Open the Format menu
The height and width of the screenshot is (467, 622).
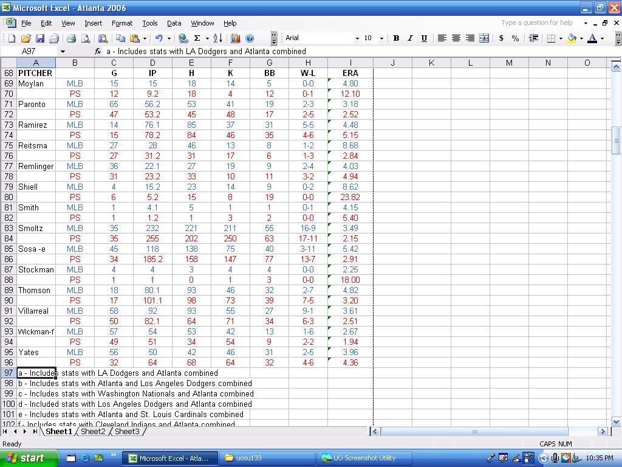[121, 23]
